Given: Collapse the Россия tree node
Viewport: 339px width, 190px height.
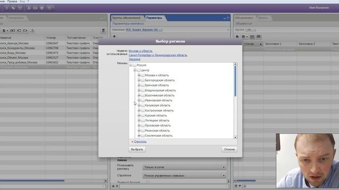Looking at the screenshot, I should pyautogui.click(x=131, y=65).
